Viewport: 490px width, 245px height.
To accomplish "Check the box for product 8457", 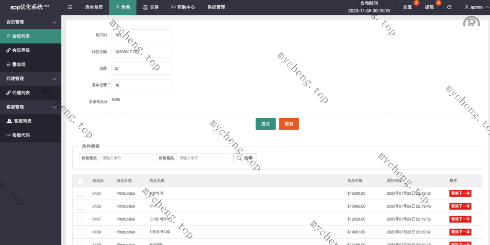I will 80,219.
